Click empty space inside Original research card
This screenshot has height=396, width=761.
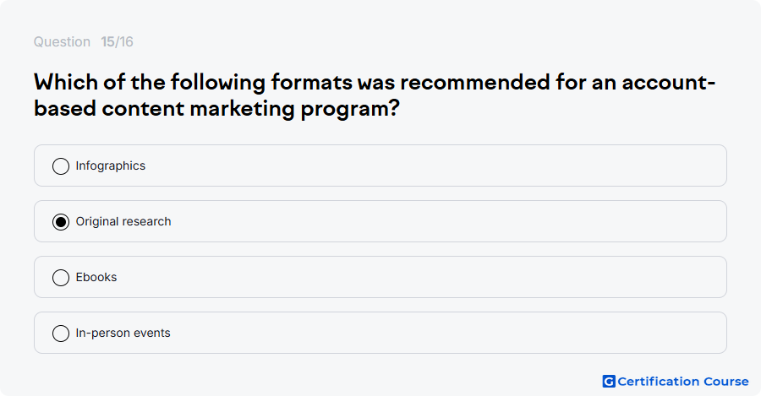[x=437, y=221]
